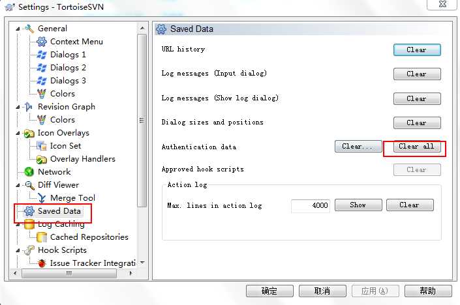The width and height of the screenshot is (460, 305).
Task: Click tree horizontal scrollbar left arrow
Action: pyautogui.click(x=15, y=273)
